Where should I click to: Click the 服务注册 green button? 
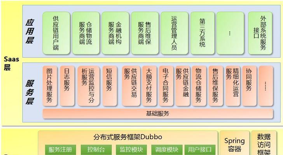click(x=61, y=150)
